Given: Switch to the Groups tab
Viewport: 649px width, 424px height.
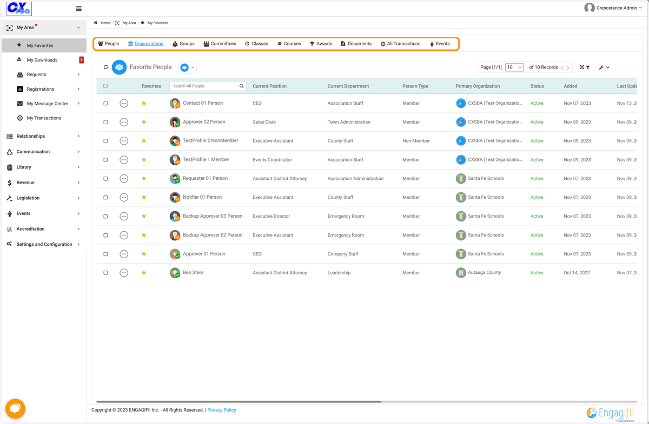Looking at the screenshot, I should coord(183,44).
